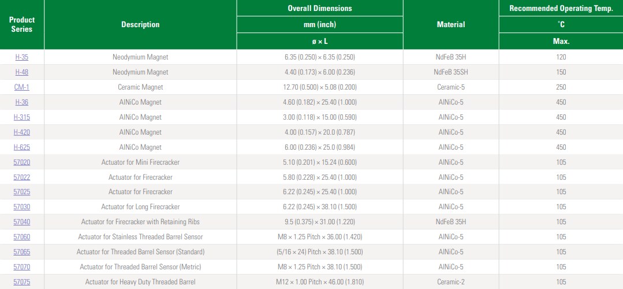Click the Recommended Operating Temp. header
This screenshot has width=623, height=289.
click(561, 8)
